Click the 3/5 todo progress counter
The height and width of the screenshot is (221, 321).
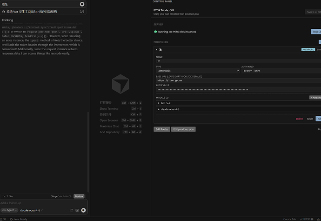82,12
